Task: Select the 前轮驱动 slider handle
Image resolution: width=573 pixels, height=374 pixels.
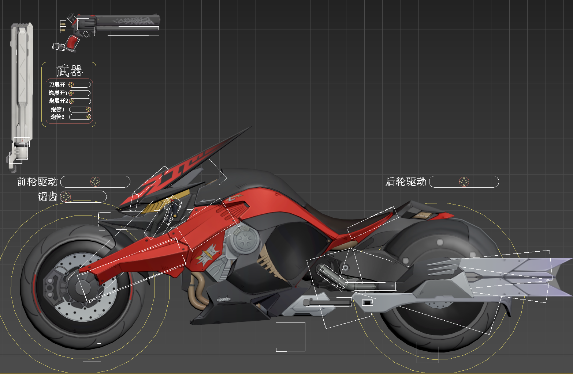Action: click(96, 182)
